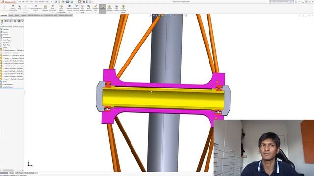Select Right Plane in the feature tree
This screenshot has width=314, height=176.
click(x=6, y=45)
